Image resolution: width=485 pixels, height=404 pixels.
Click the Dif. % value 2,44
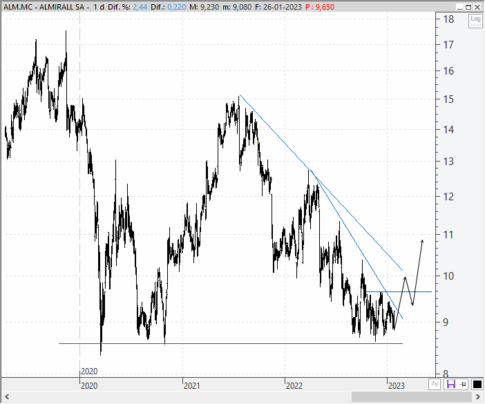[x=140, y=7]
